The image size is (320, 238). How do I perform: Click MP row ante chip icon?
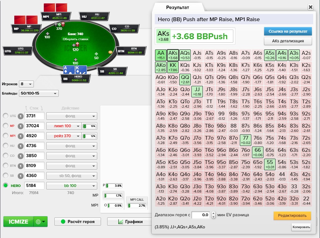tap(21, 126)
